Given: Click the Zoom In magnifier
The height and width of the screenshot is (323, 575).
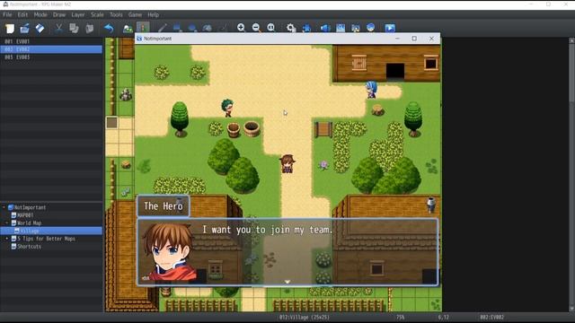Looking at the screenshot, I should coord(241,28).
